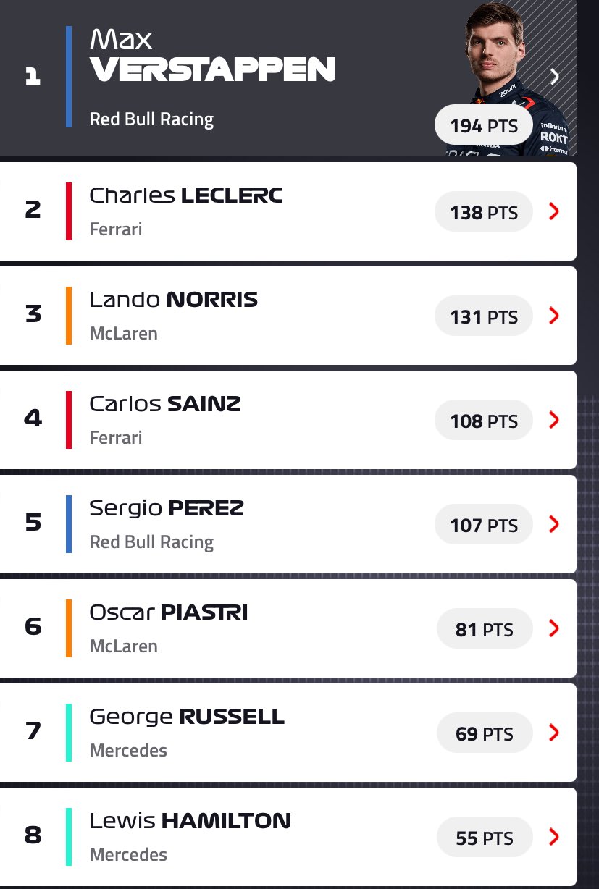Click the 138 PTS pill for Leclerc
The image size is (599, 889).
[x=483, y=212]
